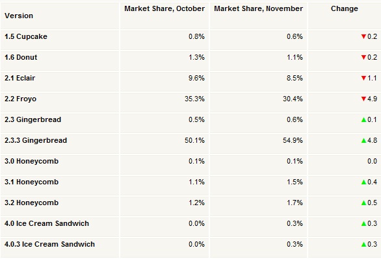Screen dimensions: 381x259
Task: Select the 3.0 Honeycomb row label
Action: click(x=32, y=161)
